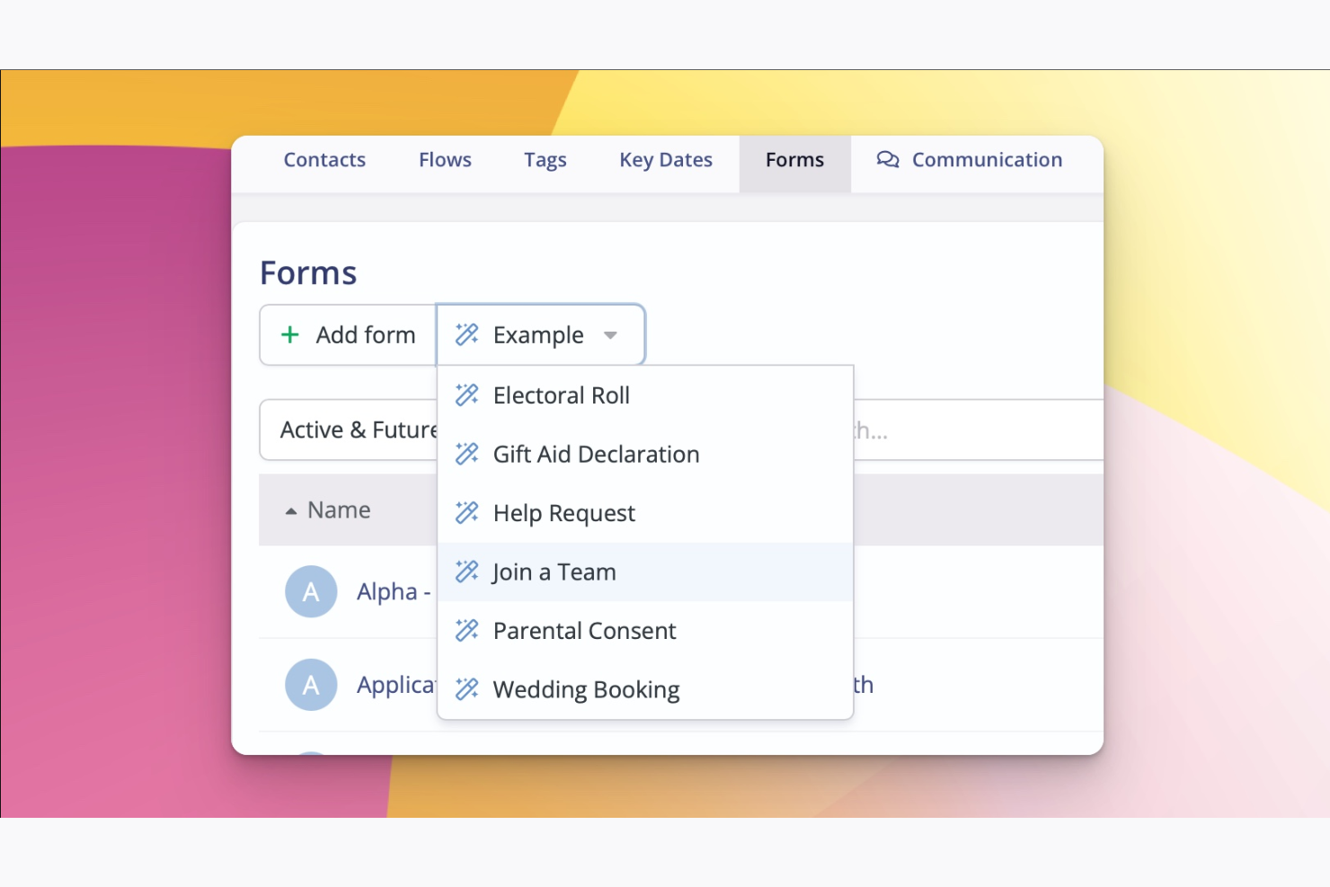This screenshot has width=1330, height=887.
Task: Click the sort arrow beside Name
Action: 291,511
